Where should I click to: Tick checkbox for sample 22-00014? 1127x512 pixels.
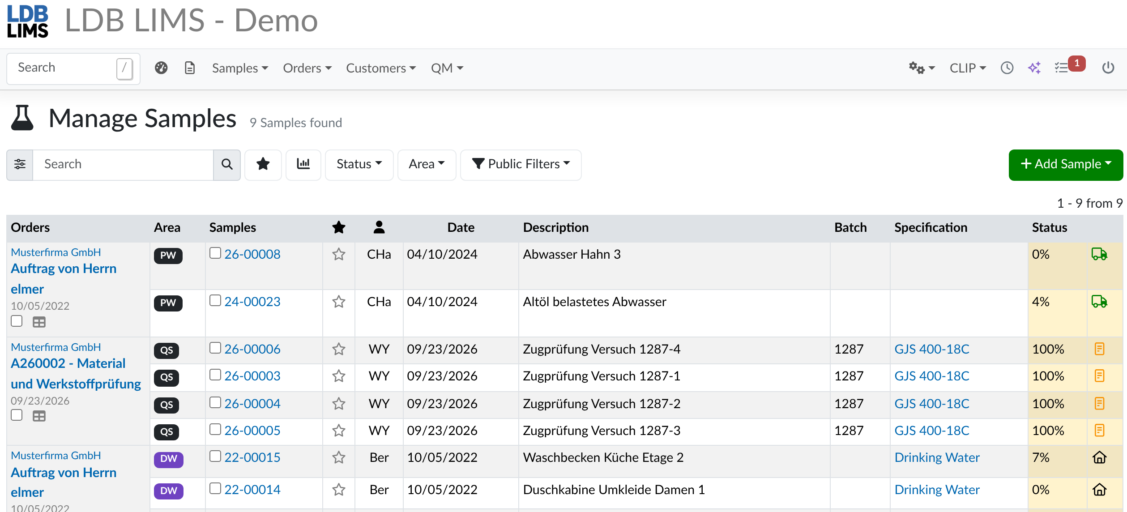coord(215,488)
